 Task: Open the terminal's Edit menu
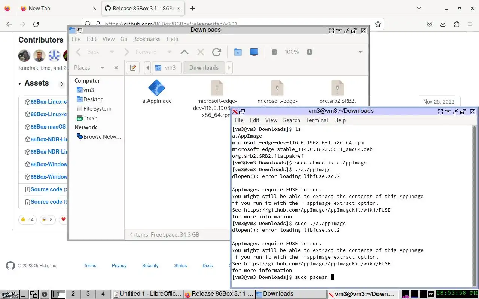[254, 120]
